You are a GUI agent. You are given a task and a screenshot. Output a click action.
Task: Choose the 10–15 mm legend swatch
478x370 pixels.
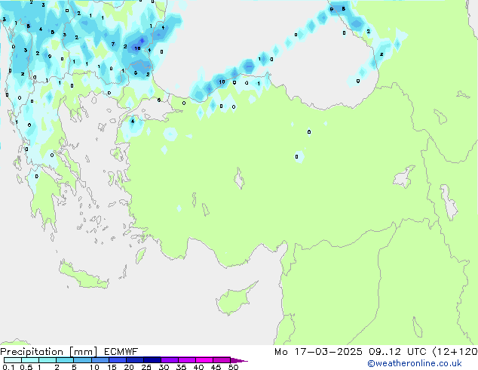click(x=100, y=360)
